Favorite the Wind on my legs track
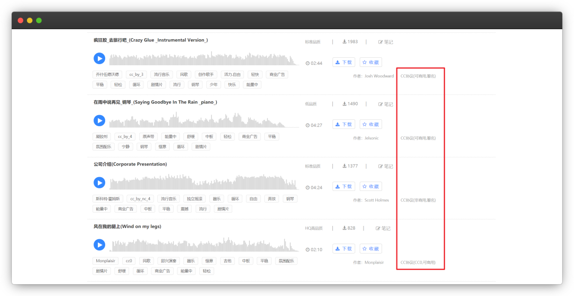This screenshot has width=574, height=296. (370, 248)
